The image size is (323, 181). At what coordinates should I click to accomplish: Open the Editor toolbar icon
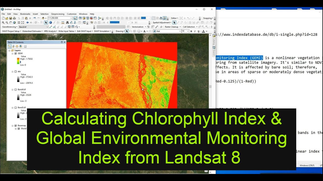(75, 18)
